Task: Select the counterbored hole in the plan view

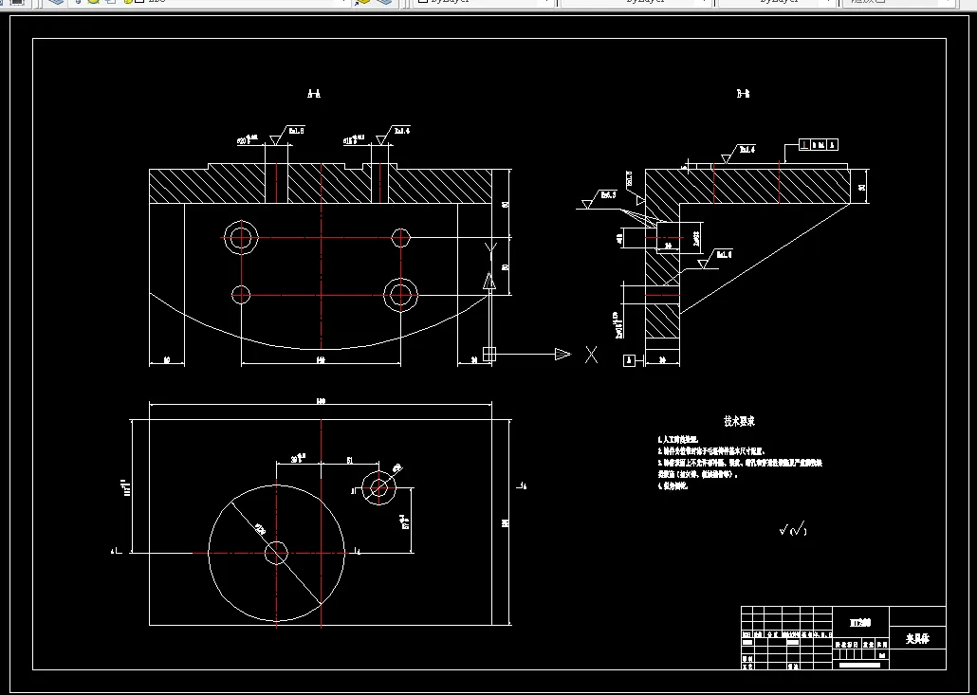Action: click(378, 487)
